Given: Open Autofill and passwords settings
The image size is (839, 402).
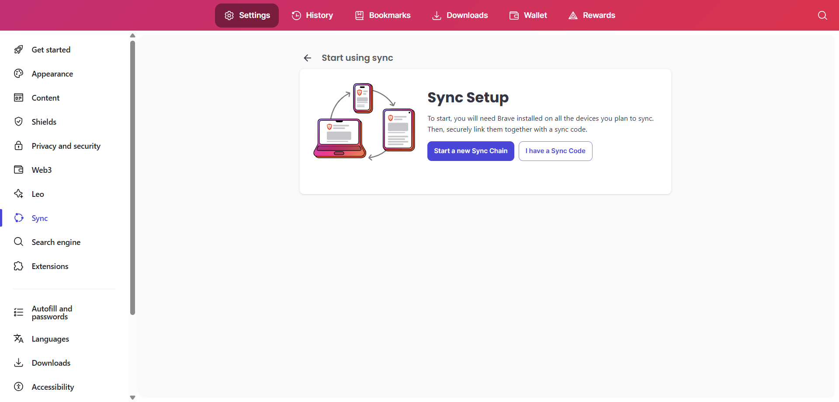Looking at the screenshot, I should point(52,313).
